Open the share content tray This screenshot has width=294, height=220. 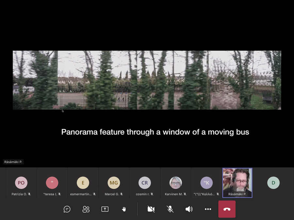(105, 209)
